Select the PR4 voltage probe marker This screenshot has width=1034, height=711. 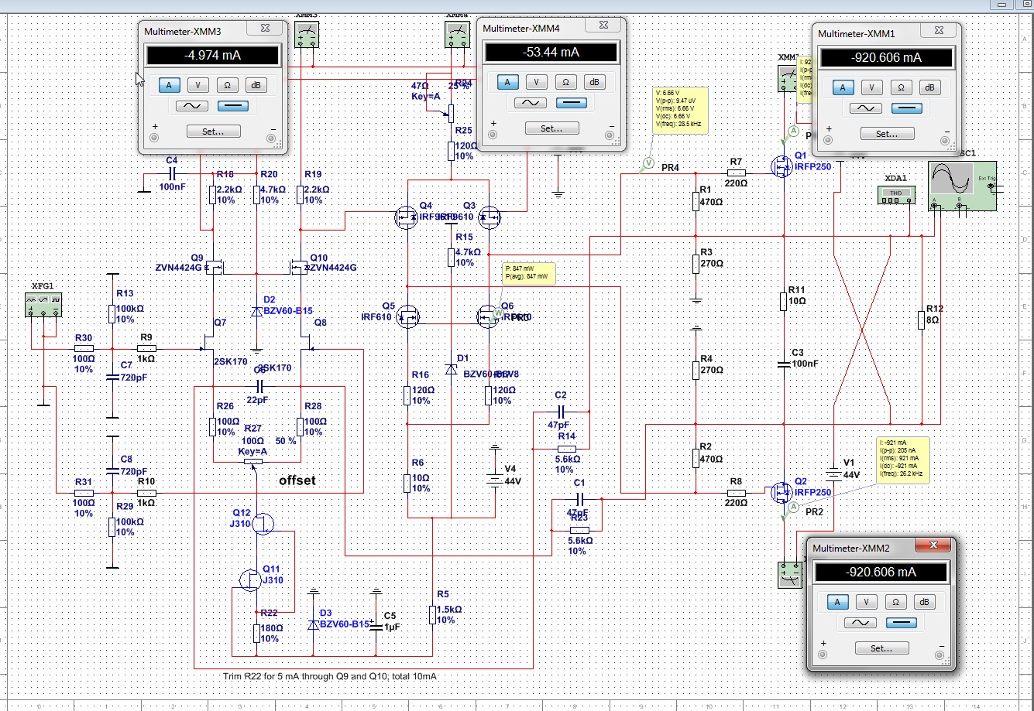click(x=648, y=163)
